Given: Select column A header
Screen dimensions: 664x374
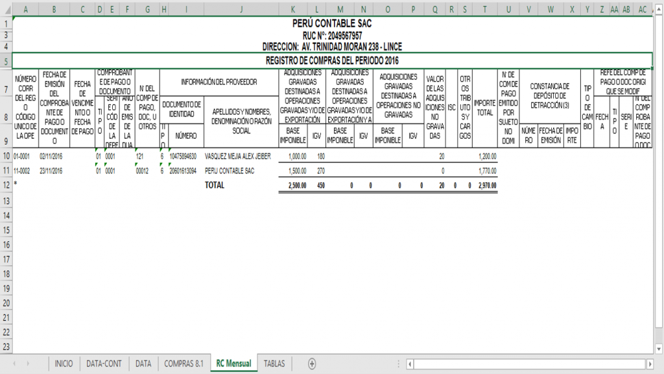Looking at the screenshot, I should 25,10.
